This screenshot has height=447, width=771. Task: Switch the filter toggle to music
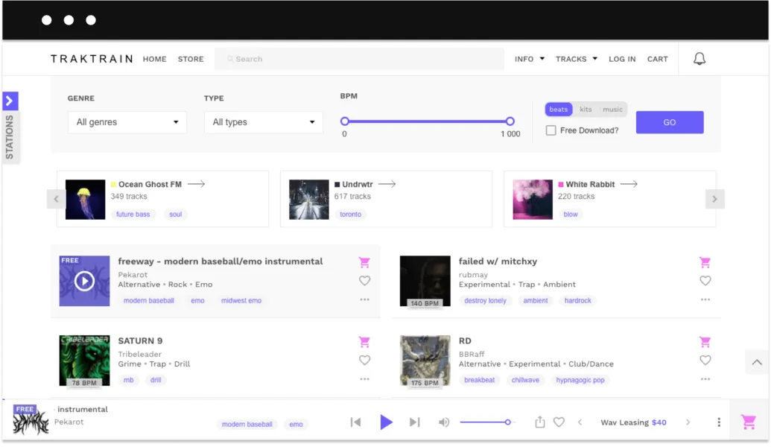pyautogui.click(x=612, y=110)
